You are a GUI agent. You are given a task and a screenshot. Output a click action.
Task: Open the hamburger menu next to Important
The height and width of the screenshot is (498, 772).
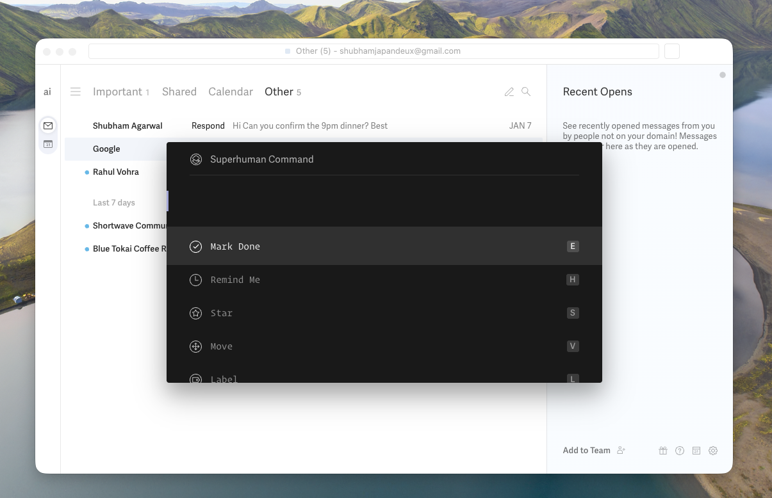tap(76, 92)
